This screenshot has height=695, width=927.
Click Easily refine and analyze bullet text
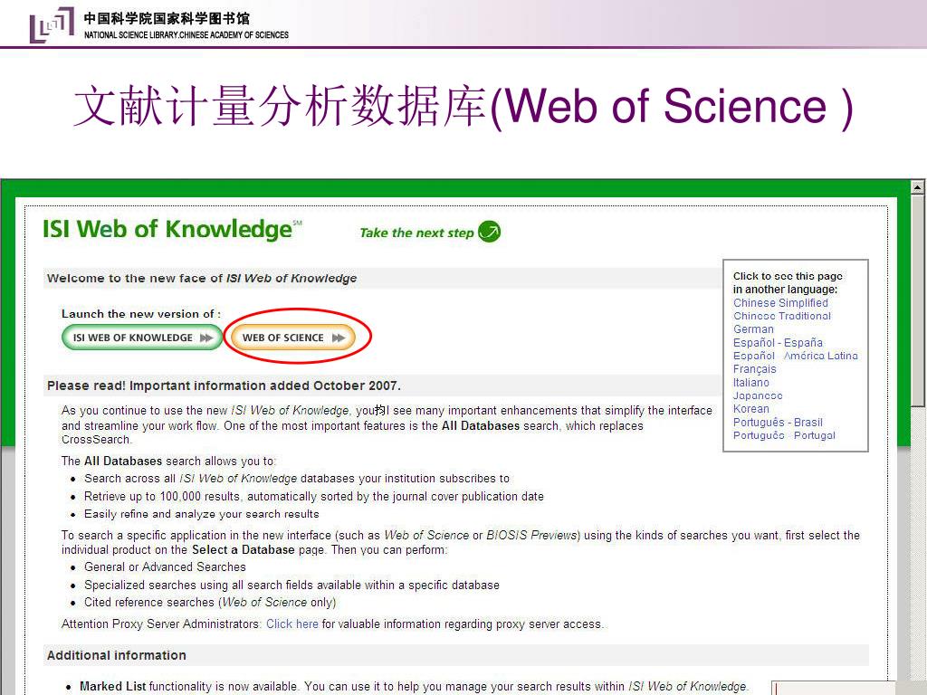coord(202,514)
